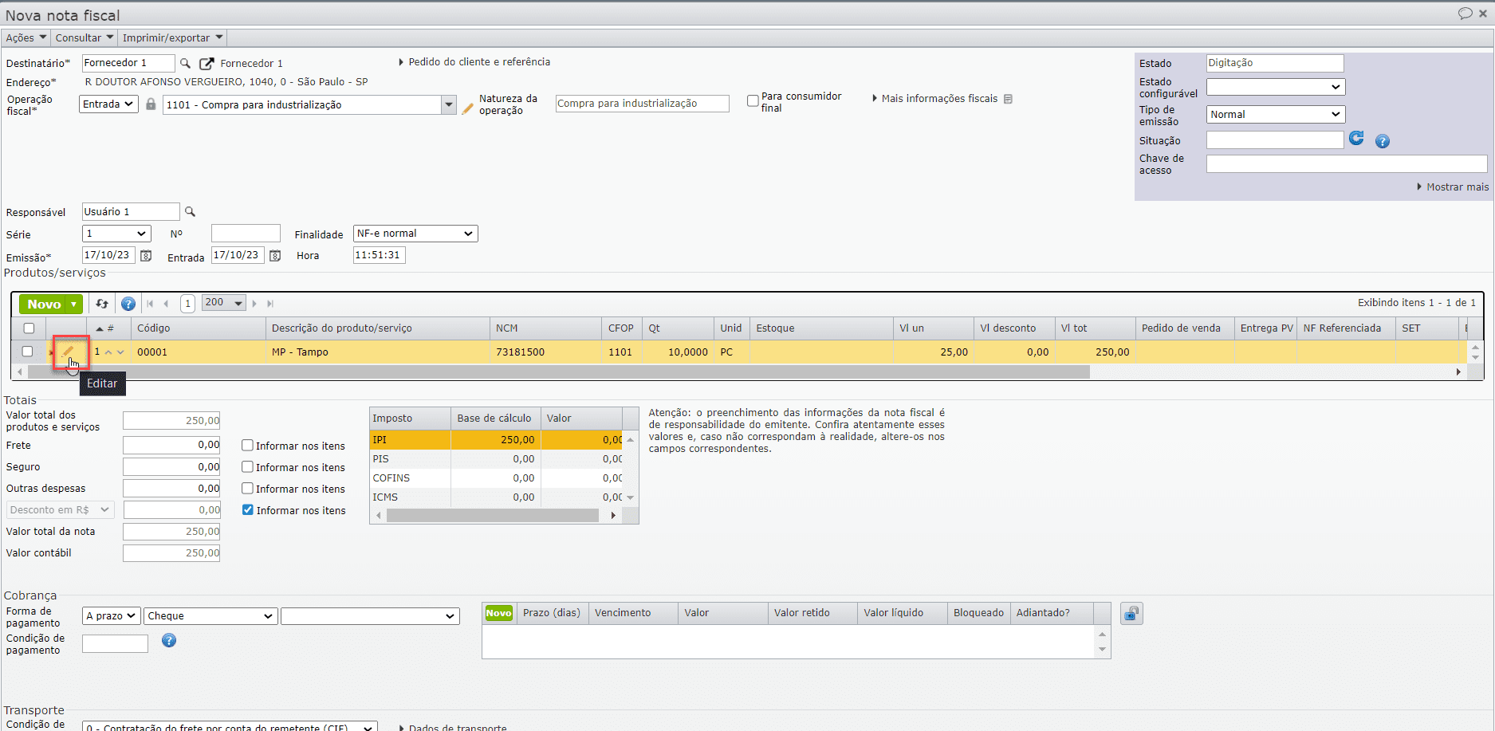The image size is (1495, 731).
Task: Open the Ações menu
Action: pos(26,37)
